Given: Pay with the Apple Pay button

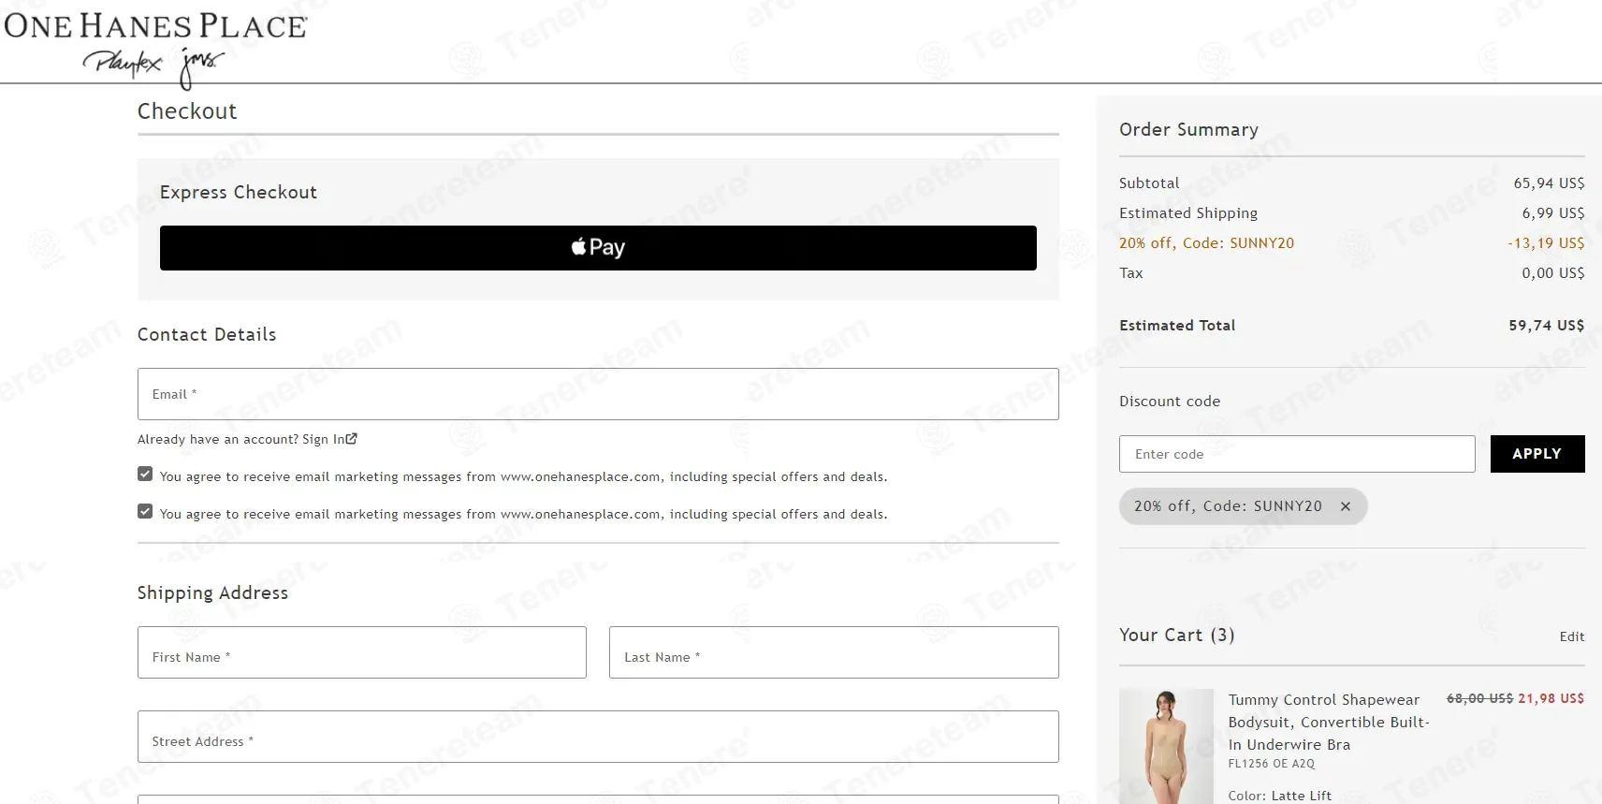Looking at the screenshot, I should click(598, 248).
